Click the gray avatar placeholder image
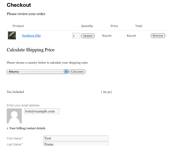Viewport: 180px width, 146px height. [14, 116]
